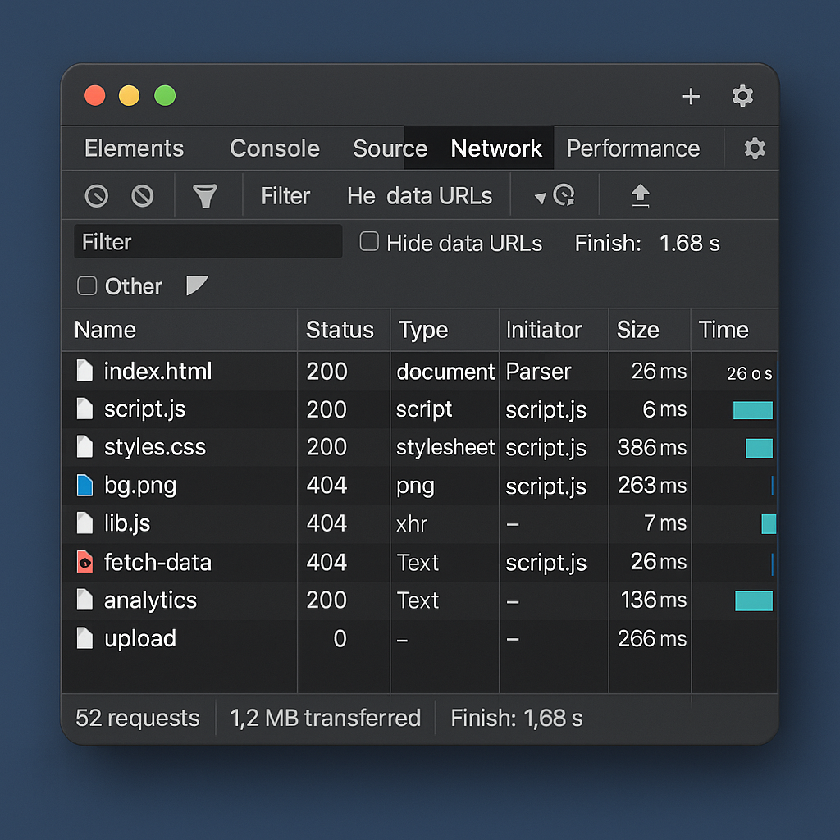The width and height of the screenshot is (840, 840).
Task: Click the import HAR upload icon
Action: click(x=641, y=195)
